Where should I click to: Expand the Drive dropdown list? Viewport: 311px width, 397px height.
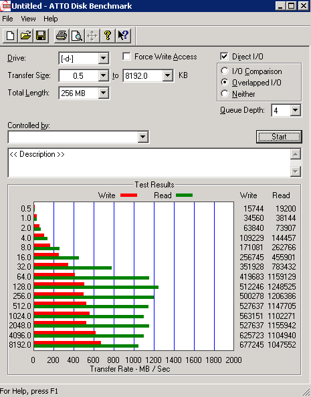[103, 58]
